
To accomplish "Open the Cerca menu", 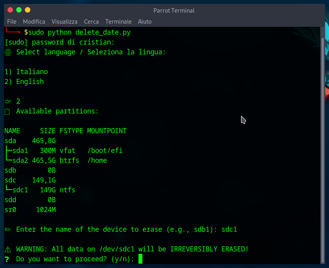I will (91, 22).
